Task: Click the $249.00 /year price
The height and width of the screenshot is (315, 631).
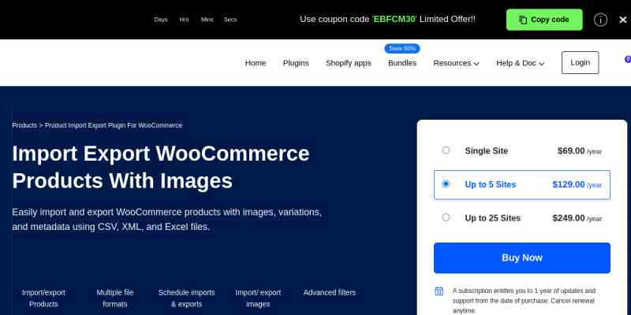Action: (577, 218)
